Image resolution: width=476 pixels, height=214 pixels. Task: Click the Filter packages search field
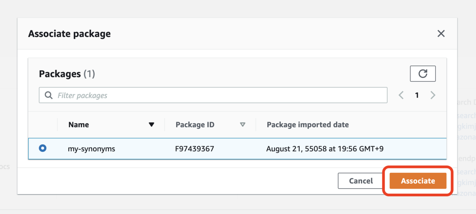click(x=213, y=96)
